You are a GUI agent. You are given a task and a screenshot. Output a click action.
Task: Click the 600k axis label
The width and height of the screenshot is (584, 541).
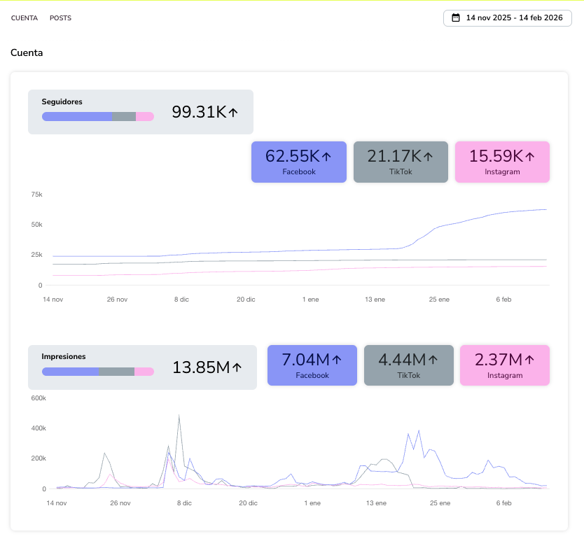click(39, 398)
